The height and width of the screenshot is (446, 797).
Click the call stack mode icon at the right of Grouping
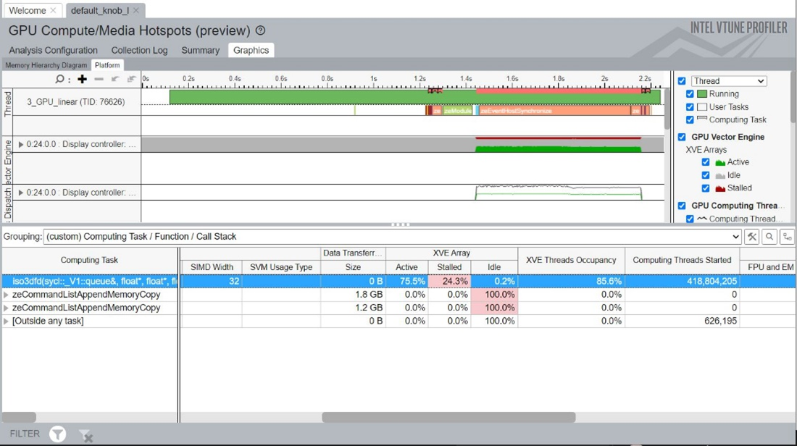[786, 237]
